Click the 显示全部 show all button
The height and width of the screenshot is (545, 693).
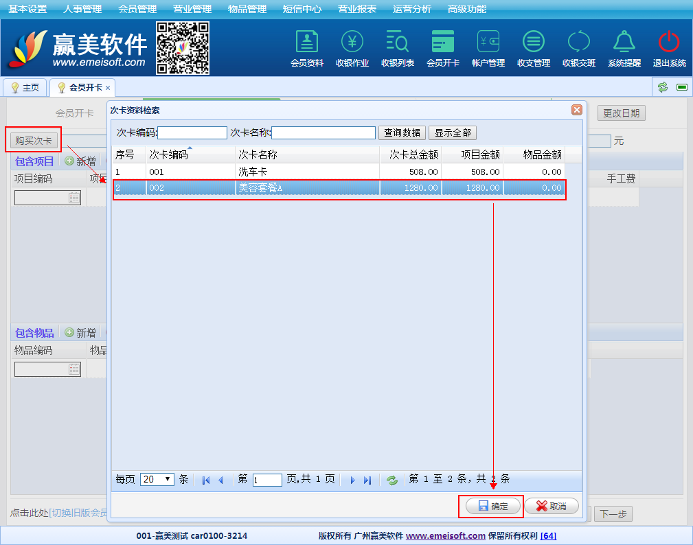[453, 132]
